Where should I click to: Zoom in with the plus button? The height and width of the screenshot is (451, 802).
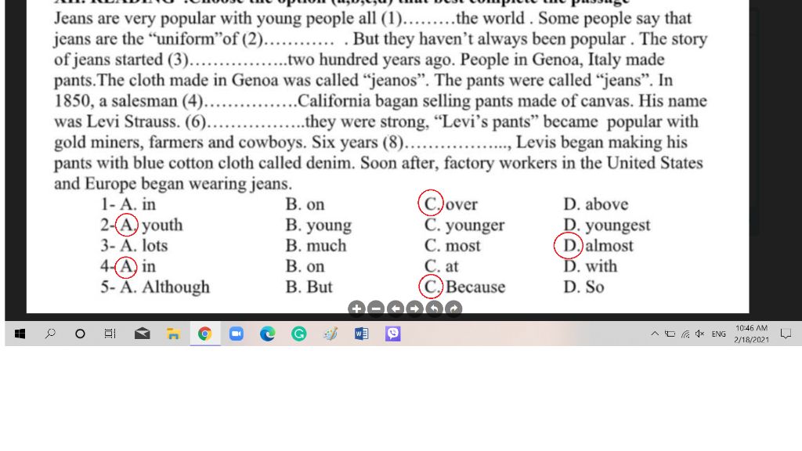click(356, 308)
